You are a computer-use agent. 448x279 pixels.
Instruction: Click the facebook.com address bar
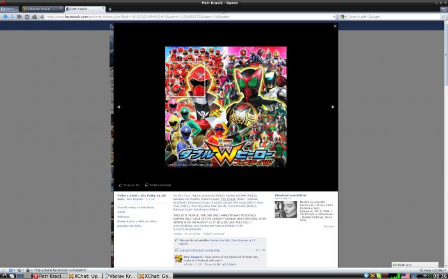click(189, 17)
